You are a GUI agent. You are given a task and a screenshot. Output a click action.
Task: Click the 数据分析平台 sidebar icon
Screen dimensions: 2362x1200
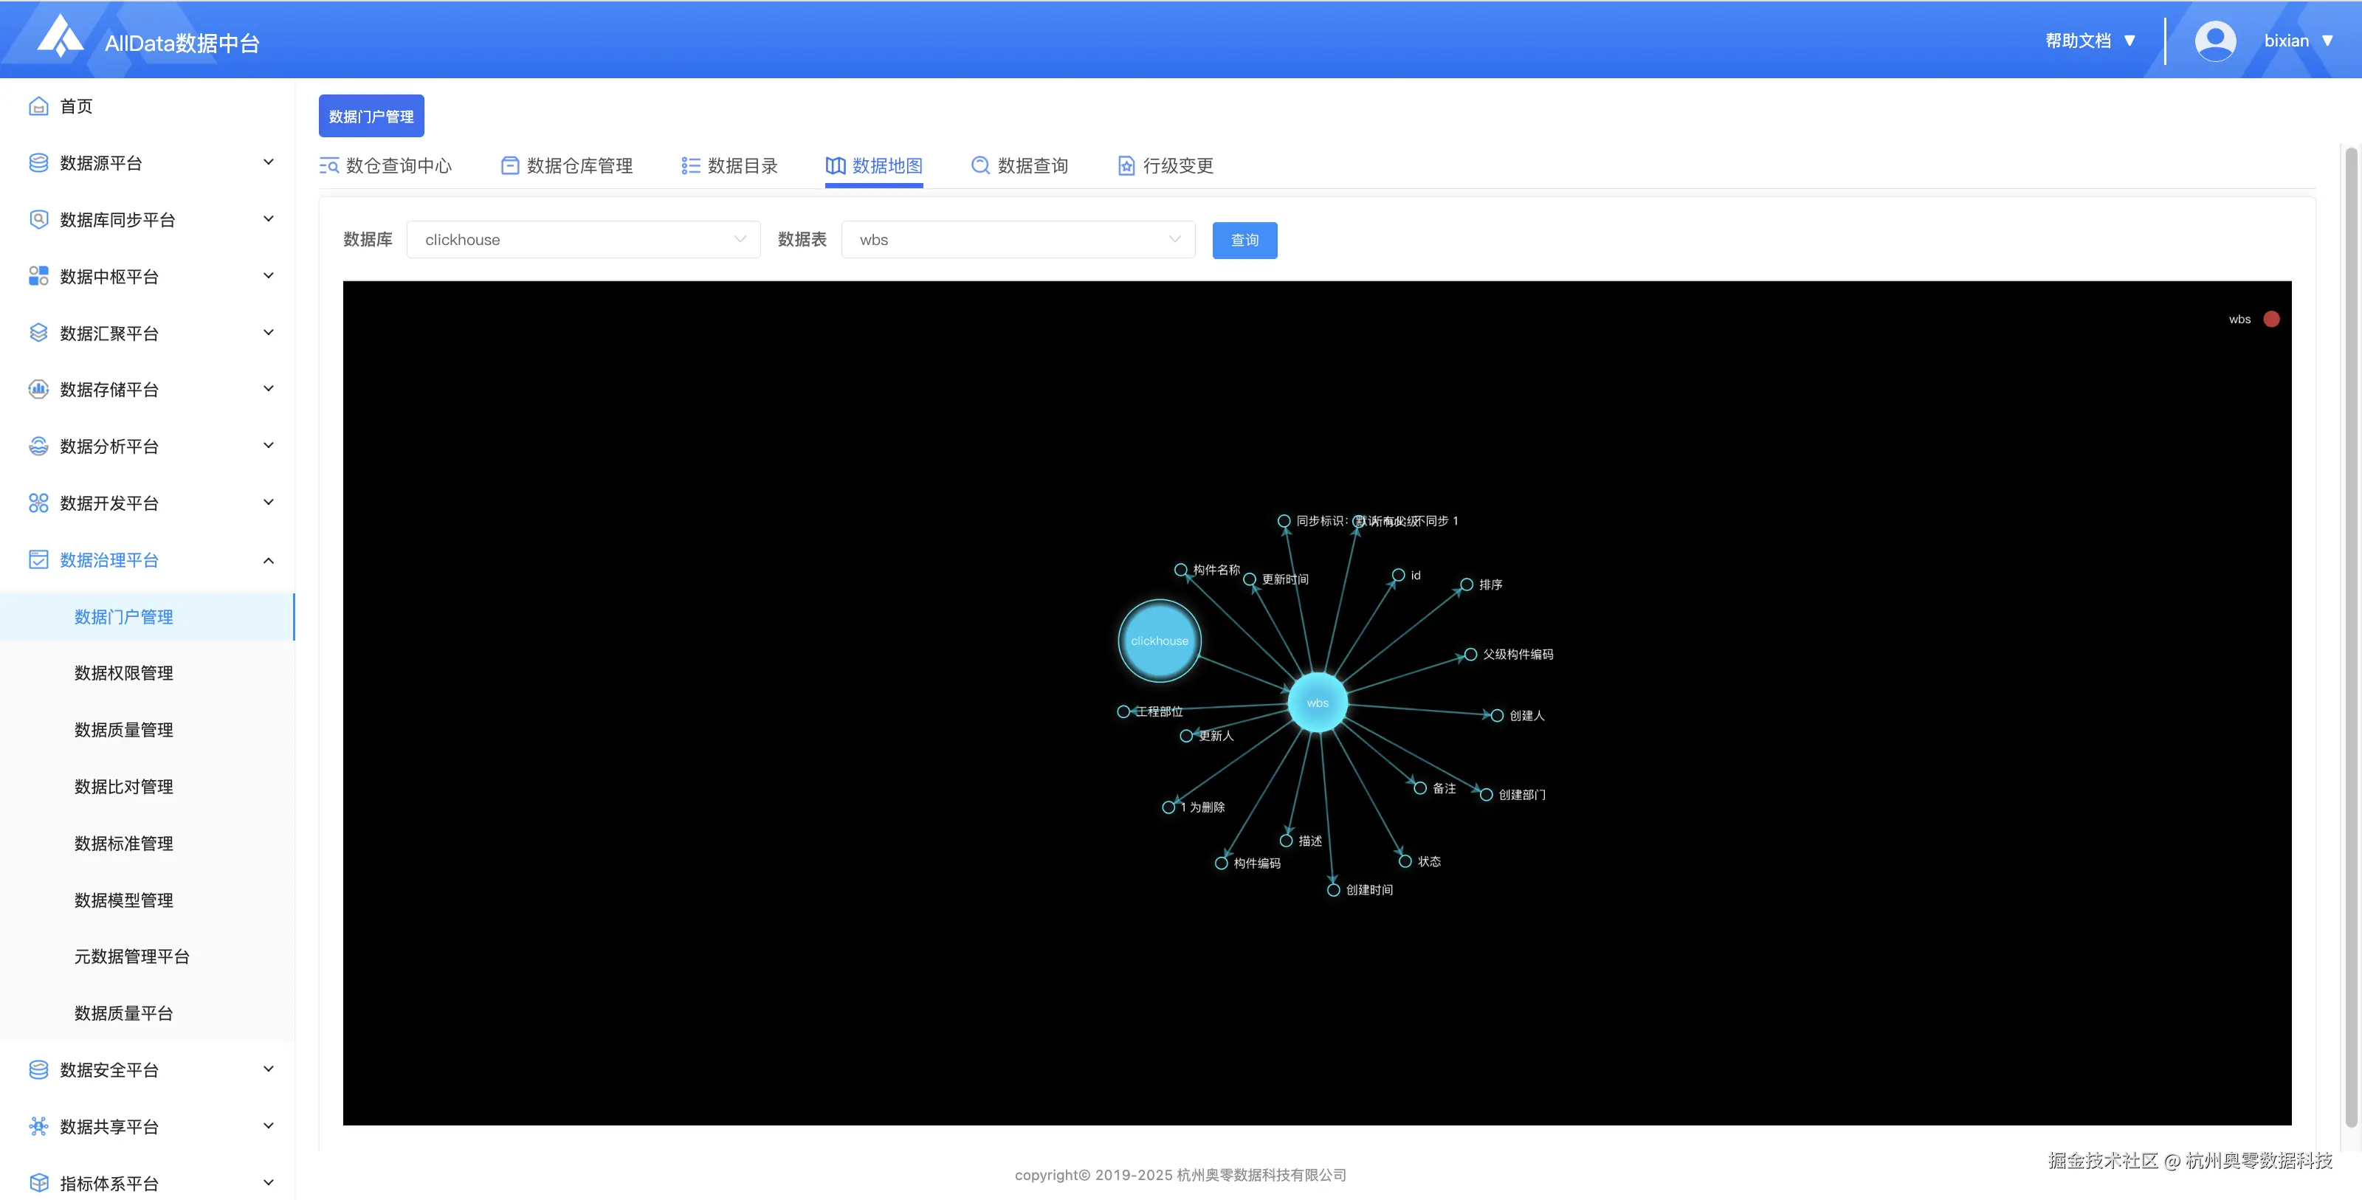click(x=38, y=446)
